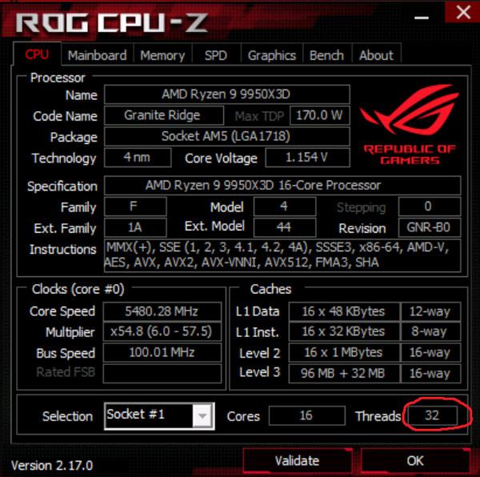Screen dimensions: 480x477
Task: Click the Cores value field showing 16
Action: tap(306, 415)
